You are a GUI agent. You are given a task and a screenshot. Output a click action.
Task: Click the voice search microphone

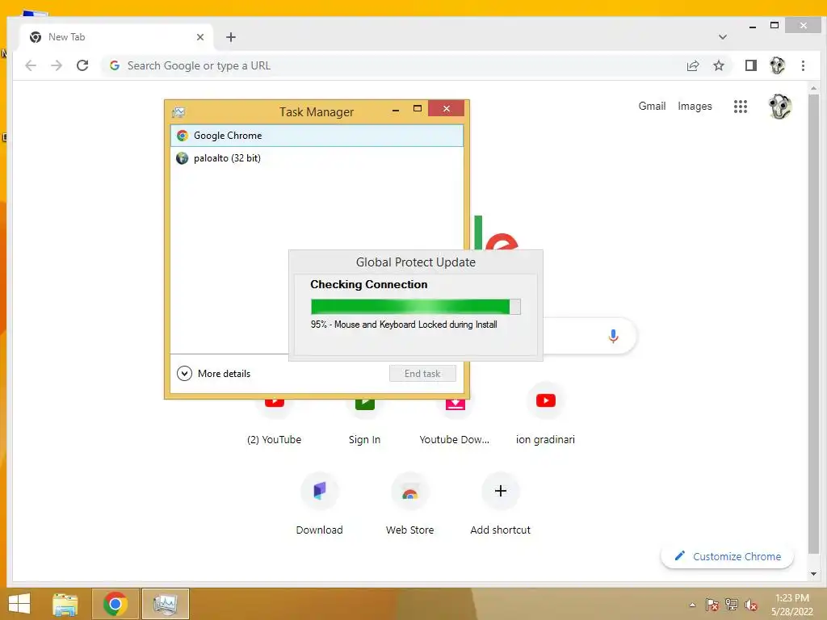pyautogui.click(x=613, y=336)
